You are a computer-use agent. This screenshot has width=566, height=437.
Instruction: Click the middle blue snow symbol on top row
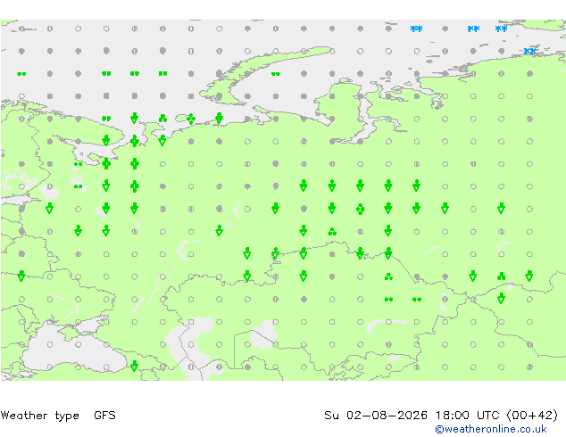473,29
